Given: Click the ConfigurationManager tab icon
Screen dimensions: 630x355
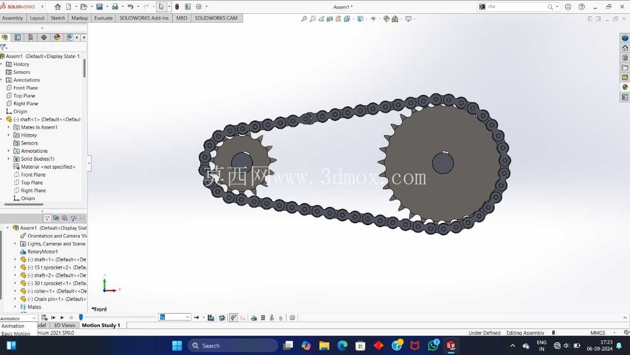Looking at the screenshot, I should (x=31, y=37).
